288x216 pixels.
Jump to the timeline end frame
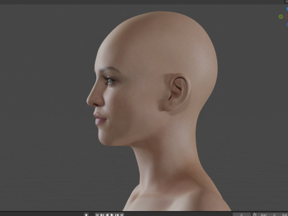click(122, 215)
